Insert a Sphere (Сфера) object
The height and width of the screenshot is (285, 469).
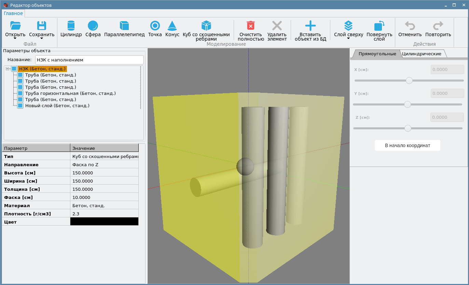[x=93, y=26]
